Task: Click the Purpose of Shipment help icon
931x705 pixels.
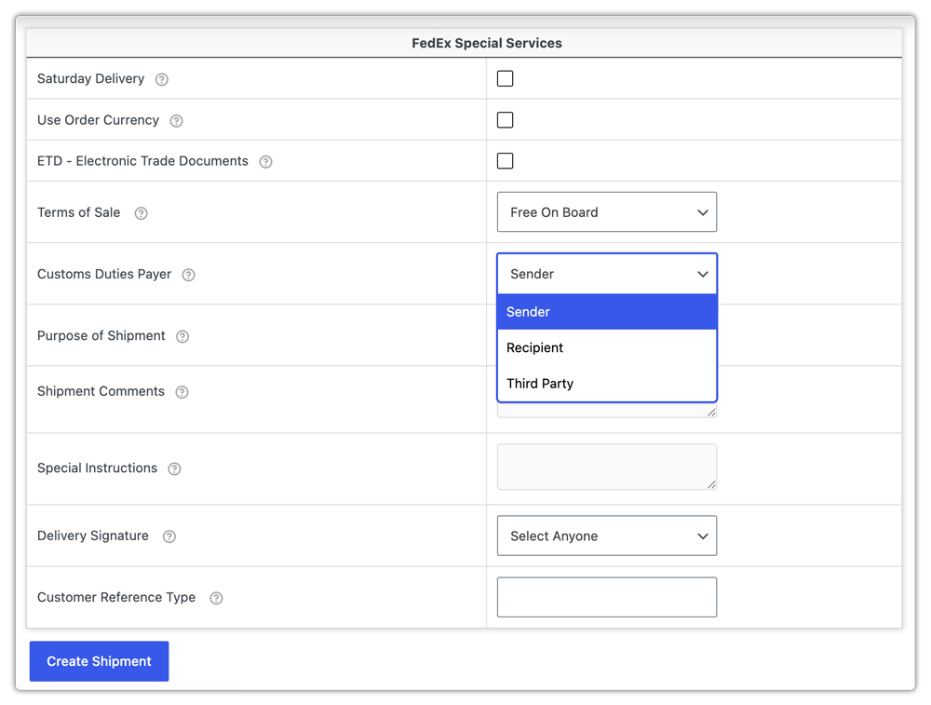Action: (x=182, y=337)
